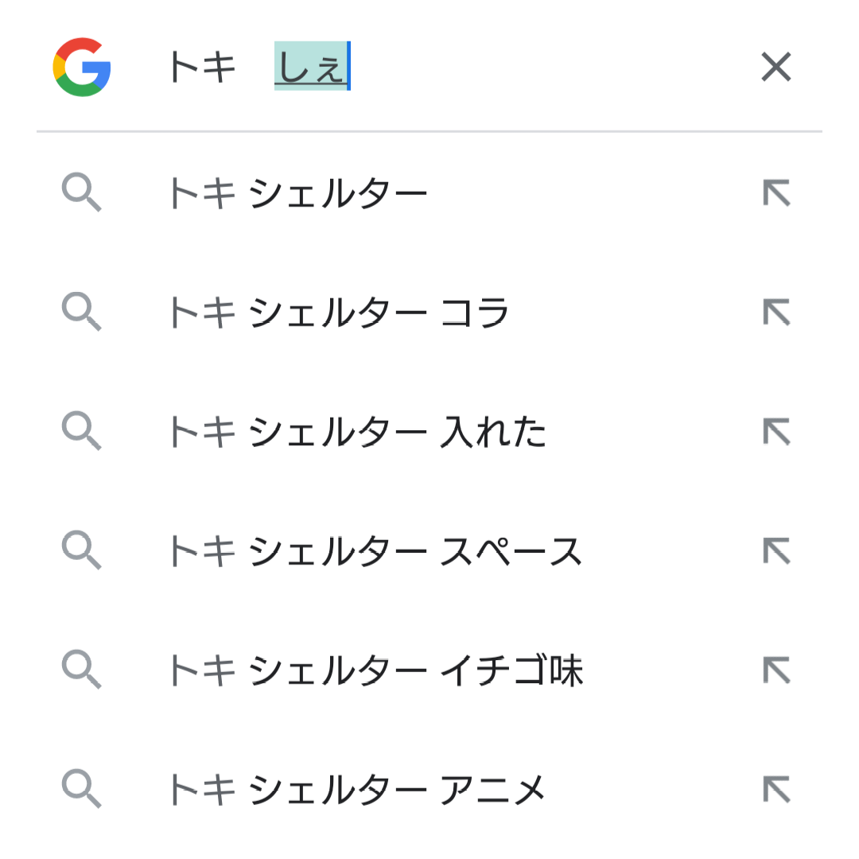Click magnifier icon beside トキ シェルター イチゴ味
Screen dimensions: 859x859
pos(81,670)
